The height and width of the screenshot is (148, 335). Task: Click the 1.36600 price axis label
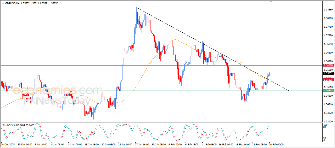pos(328,53)
